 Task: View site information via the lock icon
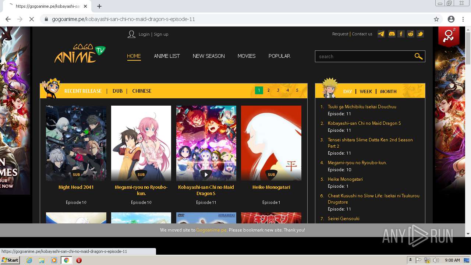click(46, 19)
